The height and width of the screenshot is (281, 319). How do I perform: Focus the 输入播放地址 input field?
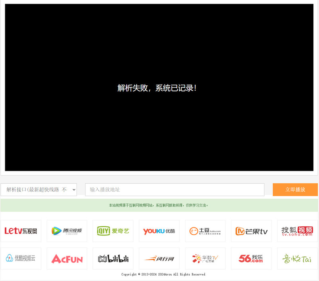(x=175, y=190)
